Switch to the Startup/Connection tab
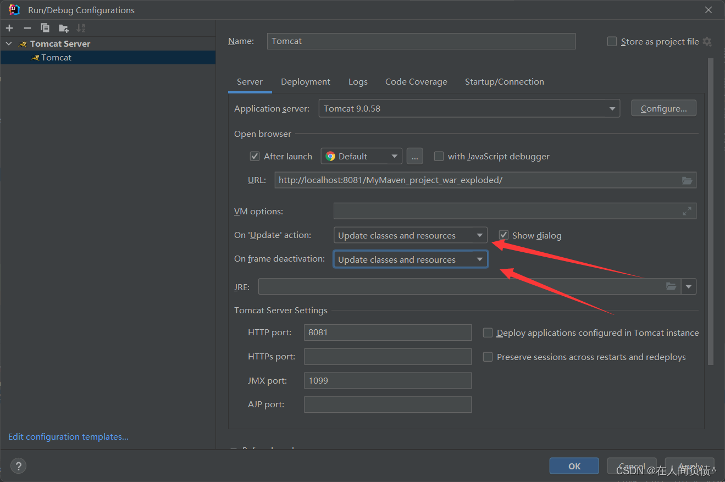725x482 pixels. pos(505,81)
